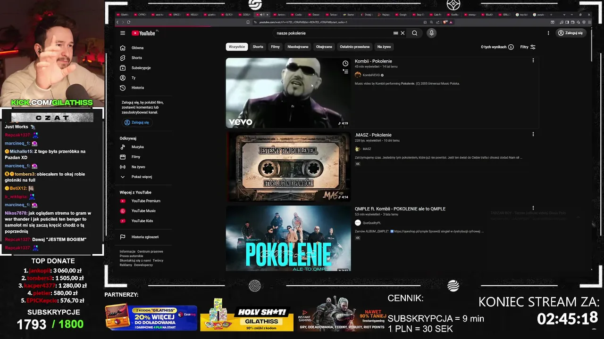This screenshot has height=339, width=604.
Task: Open Brave Shields lion icon
Action: pos(445,22)
